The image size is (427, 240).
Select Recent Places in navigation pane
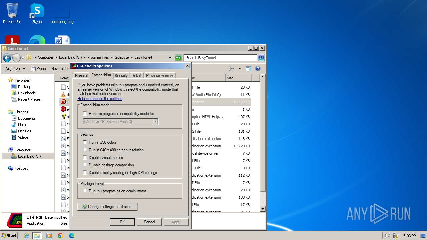[29, 99]
